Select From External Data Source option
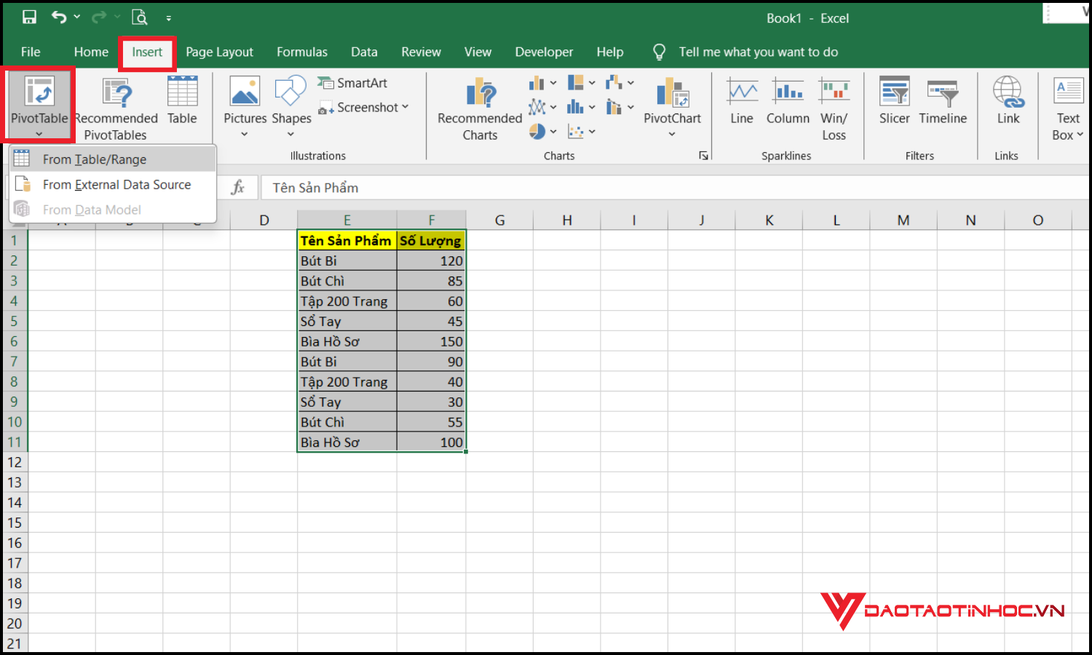 (116, 184)
